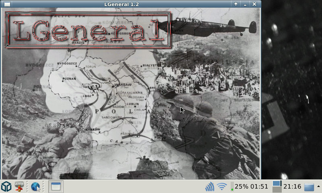
Task: Expand the tray up-arrow at taskbar end
Action: [318, 187]
